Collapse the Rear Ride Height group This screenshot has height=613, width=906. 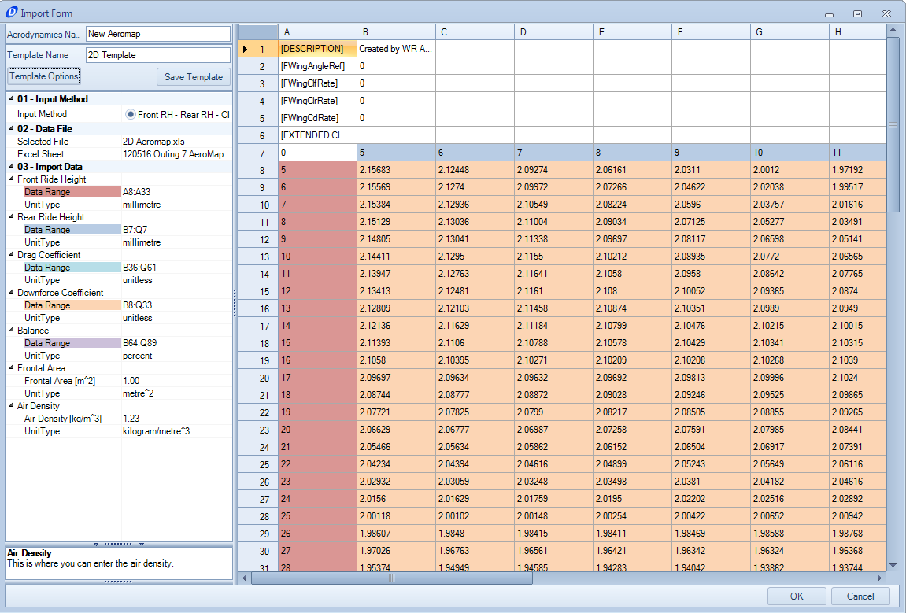click(x=12, y=216)
